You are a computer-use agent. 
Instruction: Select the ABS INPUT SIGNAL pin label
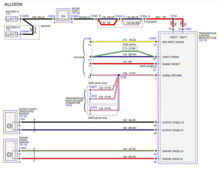pos(173,42)
